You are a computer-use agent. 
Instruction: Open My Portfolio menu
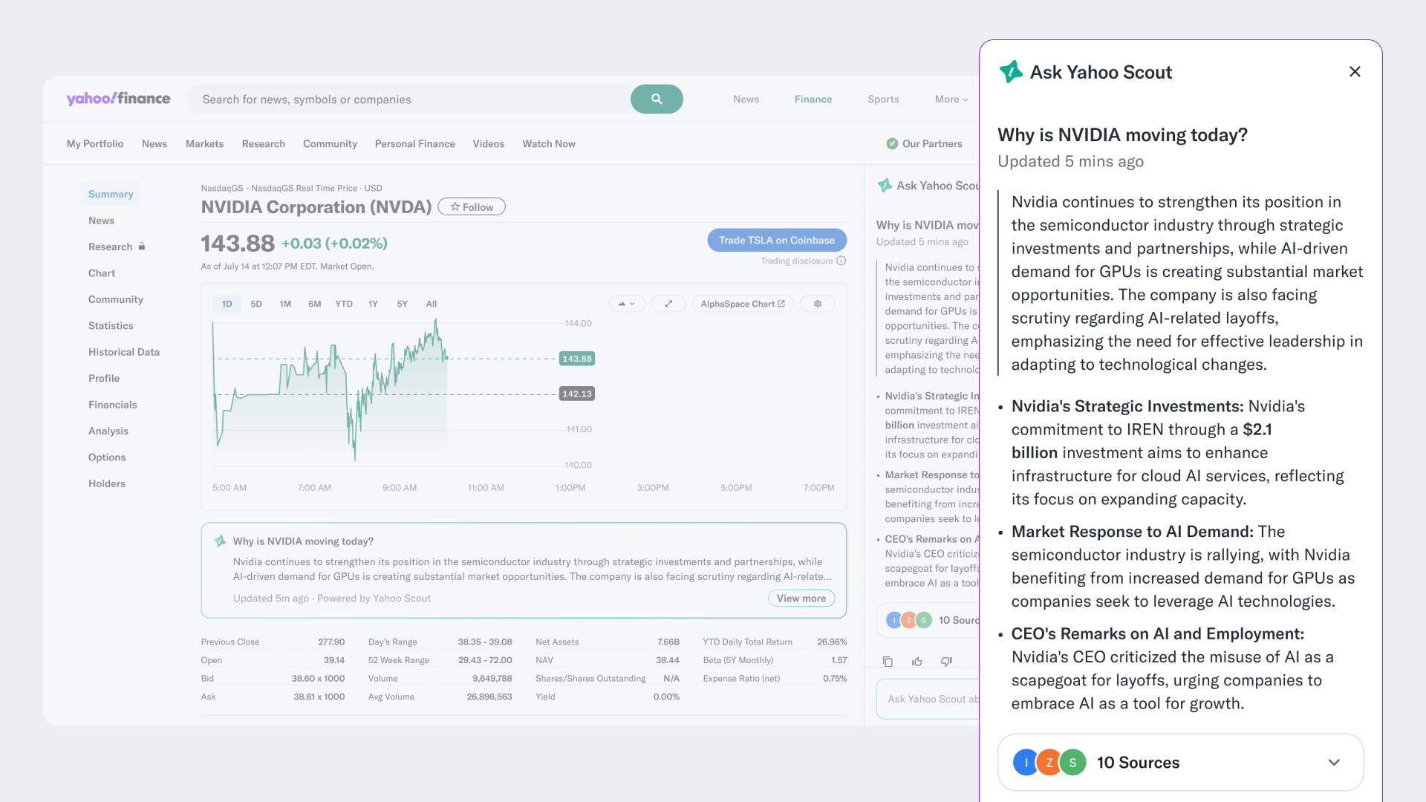(x=95, y=143)
